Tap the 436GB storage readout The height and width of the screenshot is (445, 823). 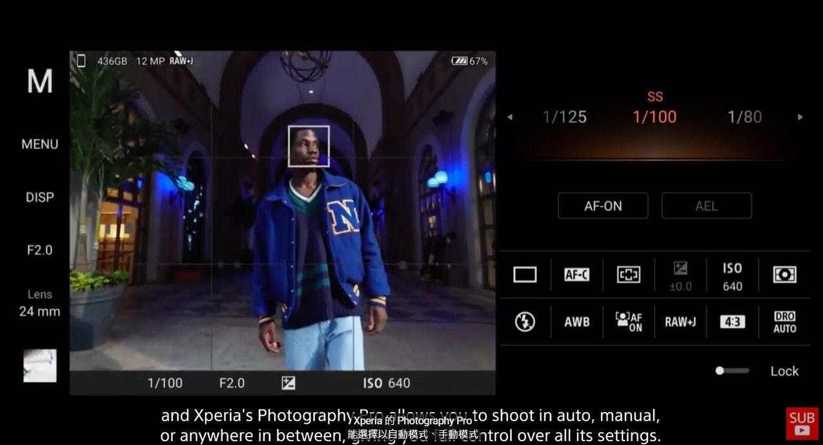[112, 61]
